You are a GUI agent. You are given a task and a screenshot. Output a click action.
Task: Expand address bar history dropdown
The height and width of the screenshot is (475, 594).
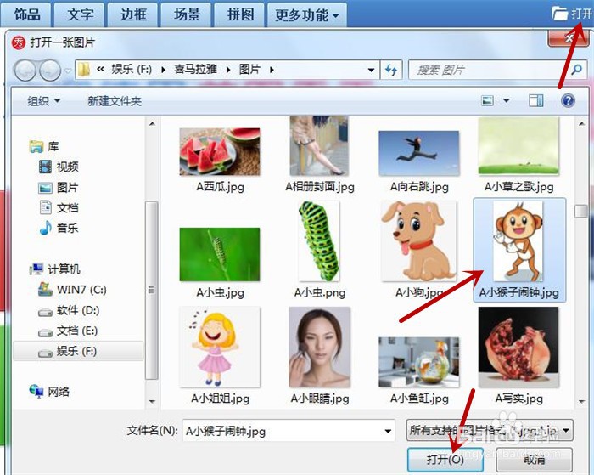[x=372, y=70]
